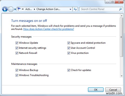Click the Security messages section label
The height and width of the screenshot is (96, 125).
point(21,37)
